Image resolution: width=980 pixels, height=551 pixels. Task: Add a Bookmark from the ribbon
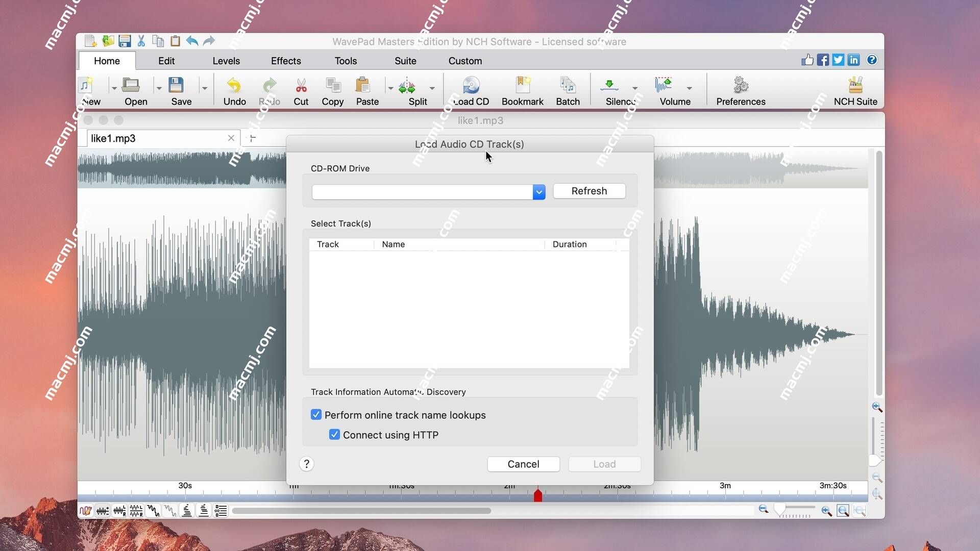(x=523, y=91)
